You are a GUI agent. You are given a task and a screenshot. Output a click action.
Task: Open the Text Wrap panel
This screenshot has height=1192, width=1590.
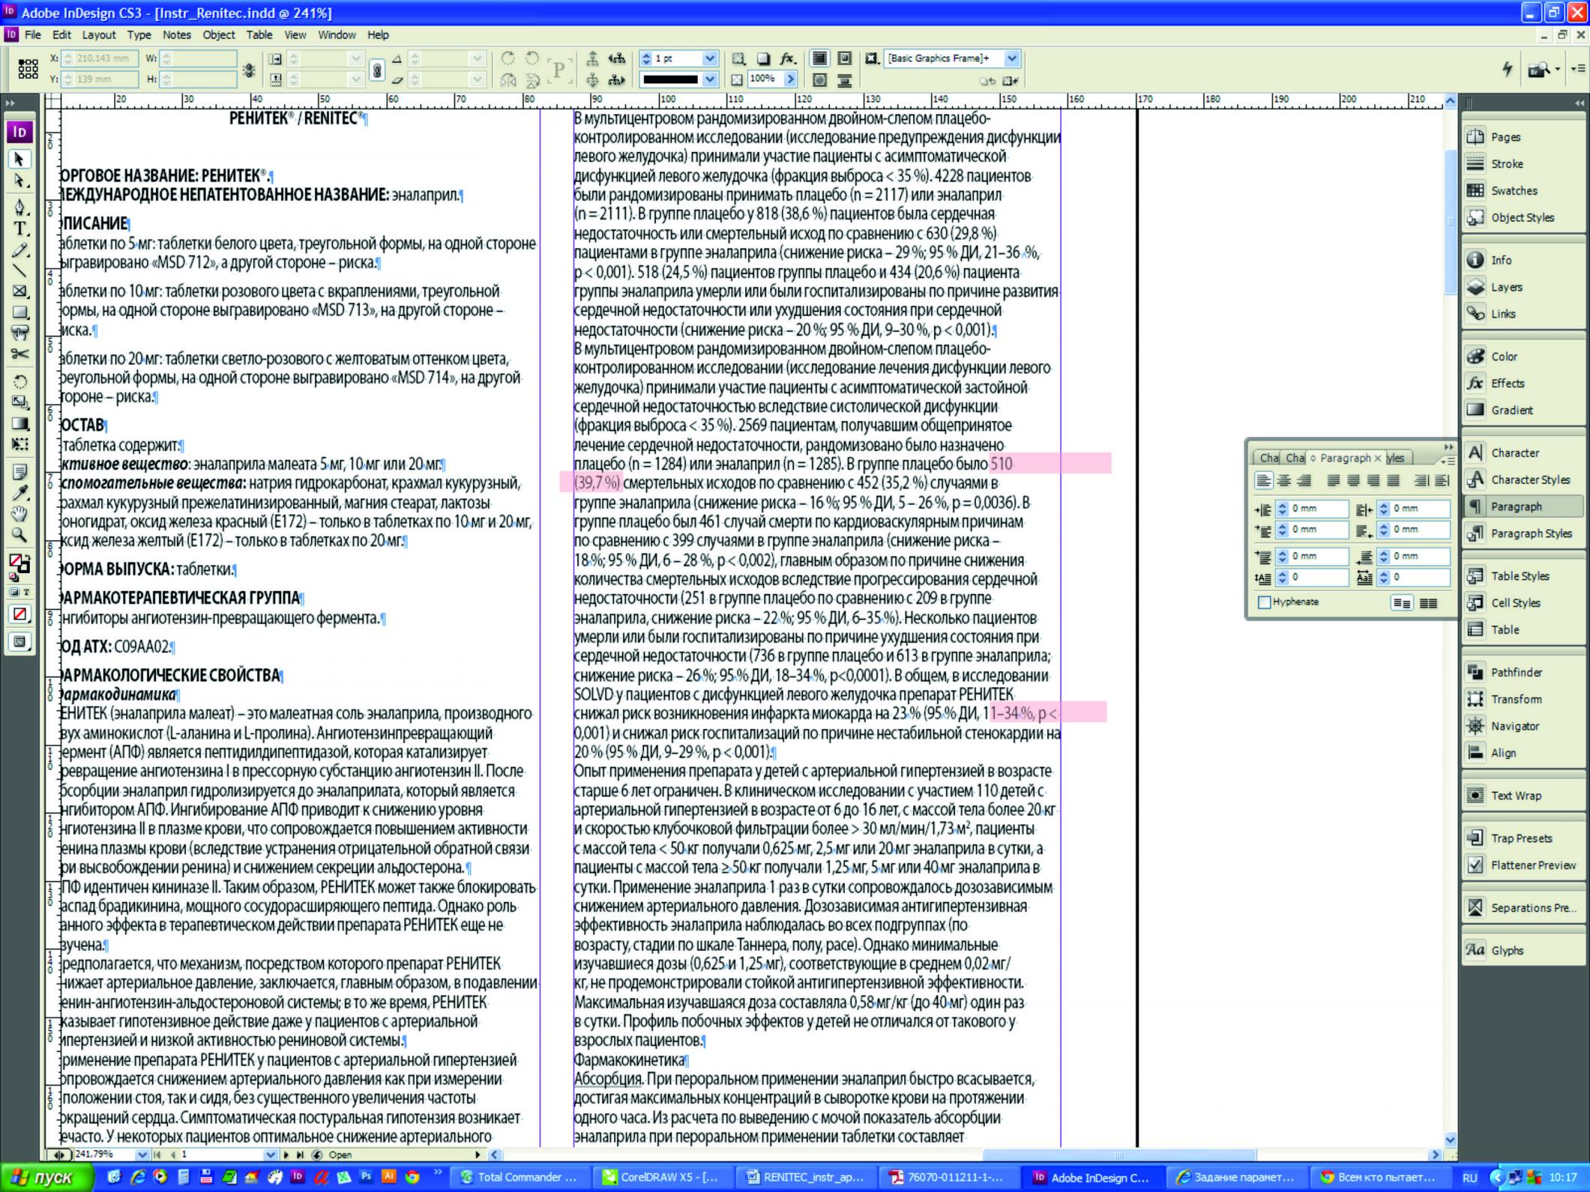pyautogui.click(x=1522, y=796)
